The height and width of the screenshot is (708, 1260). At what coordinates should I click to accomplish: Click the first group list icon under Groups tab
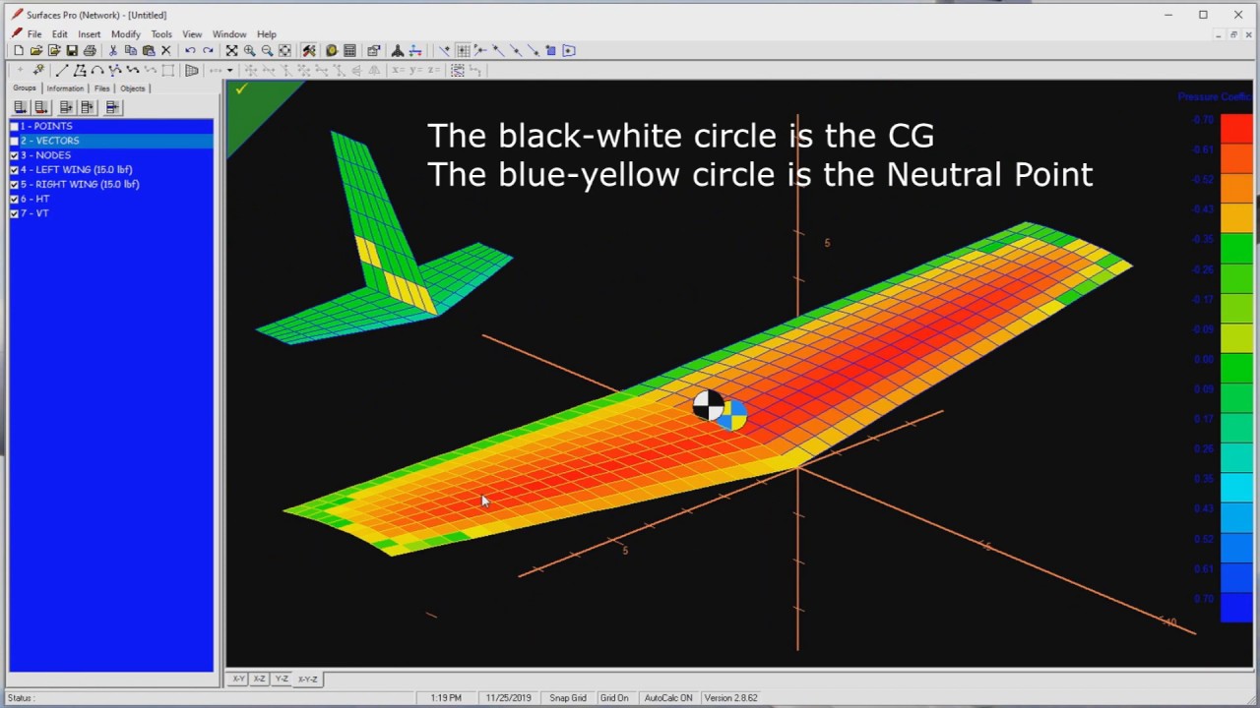[20, 107]
